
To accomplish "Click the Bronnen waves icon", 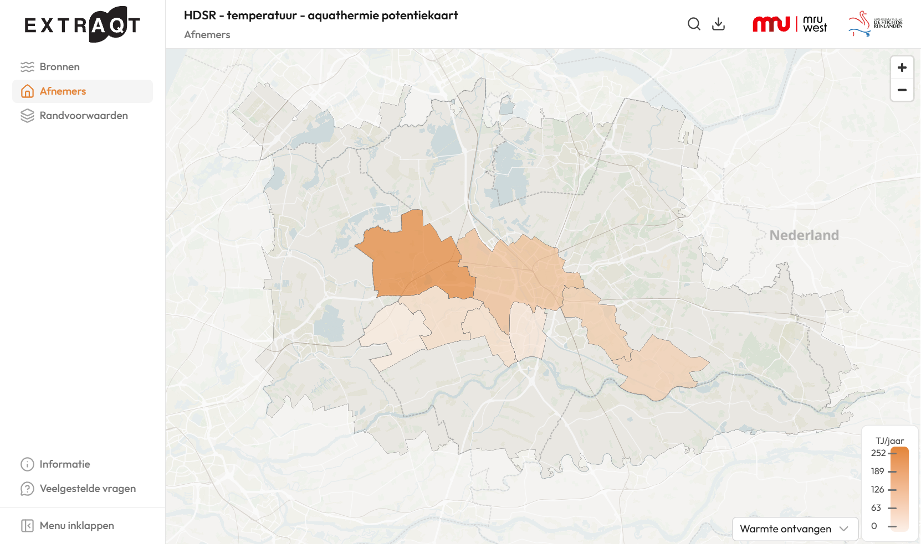I will 27,67.
